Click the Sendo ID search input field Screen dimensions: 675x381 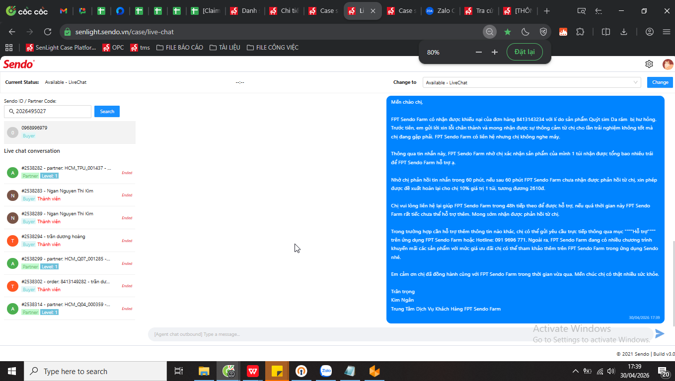(x=48, y=111)
